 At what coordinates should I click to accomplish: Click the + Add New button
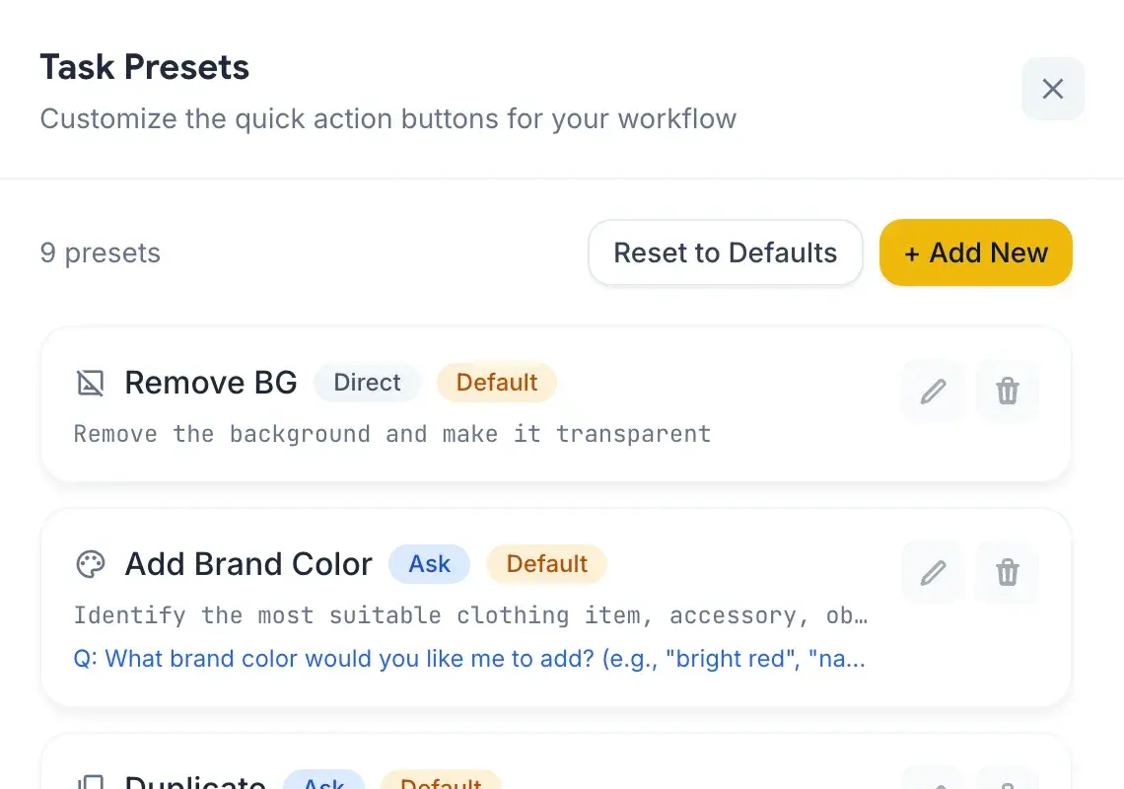(x=975, y=252)
